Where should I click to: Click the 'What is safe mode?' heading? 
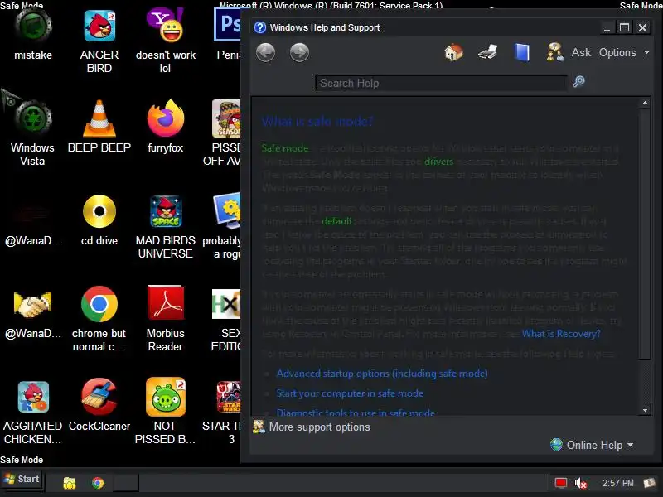click(x=317, y=121)
